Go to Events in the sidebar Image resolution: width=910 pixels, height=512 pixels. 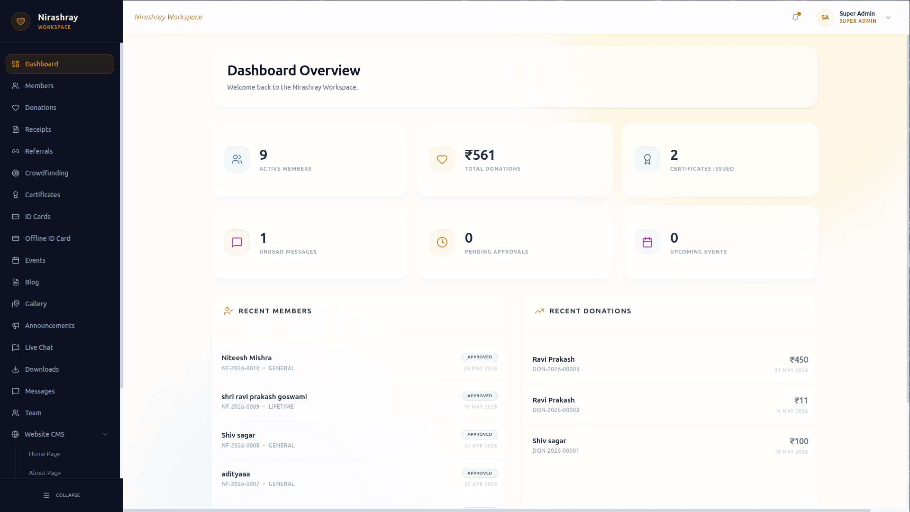(x=60, y=260)
